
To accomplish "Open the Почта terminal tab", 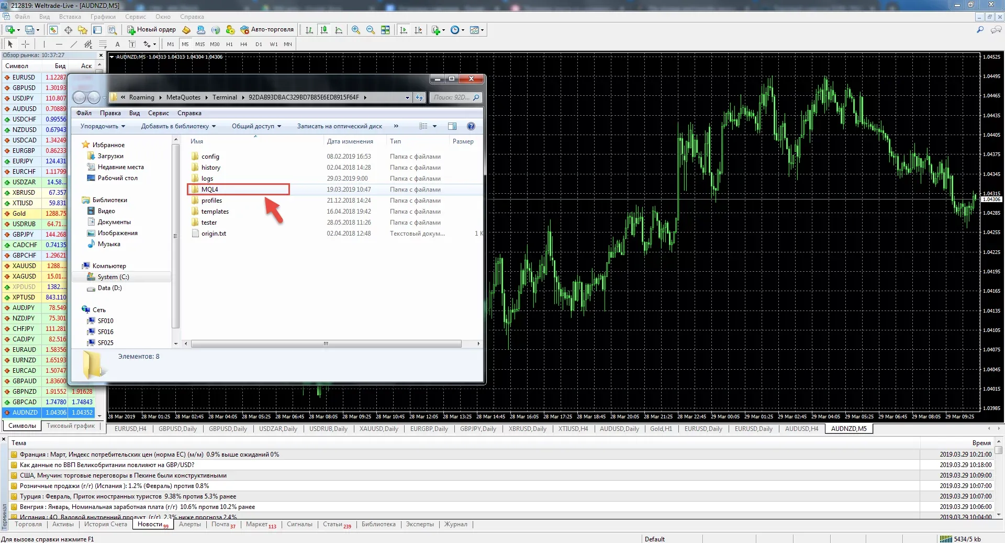I will (x=223, y=524).
